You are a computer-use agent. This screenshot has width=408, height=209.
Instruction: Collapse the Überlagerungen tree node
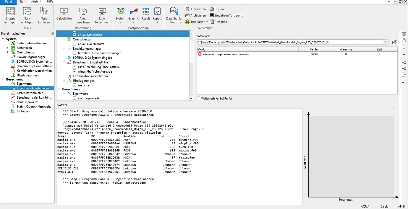(x=64, y=80)
